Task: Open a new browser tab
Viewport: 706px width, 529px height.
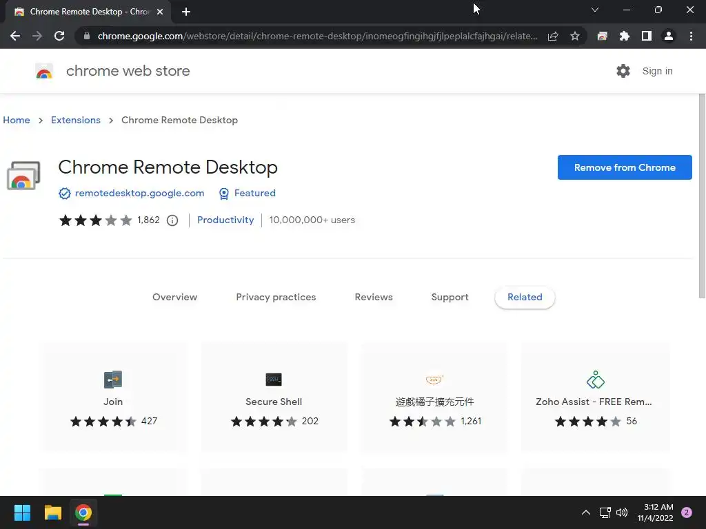Action: coord(186,12)
